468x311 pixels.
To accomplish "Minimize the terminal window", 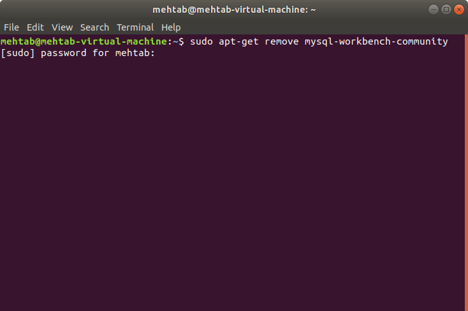I will [434, 10].
